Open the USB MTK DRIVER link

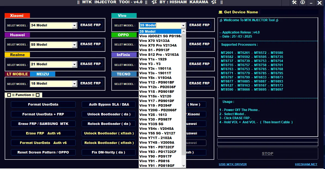232,164
